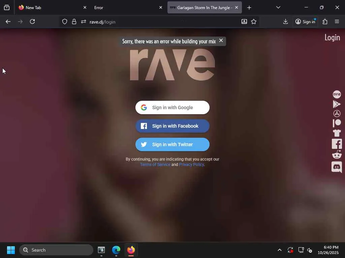The height and width of the screenshot is (258, 345).
Task: Go forward with the forward arrow
Action: 20,21
